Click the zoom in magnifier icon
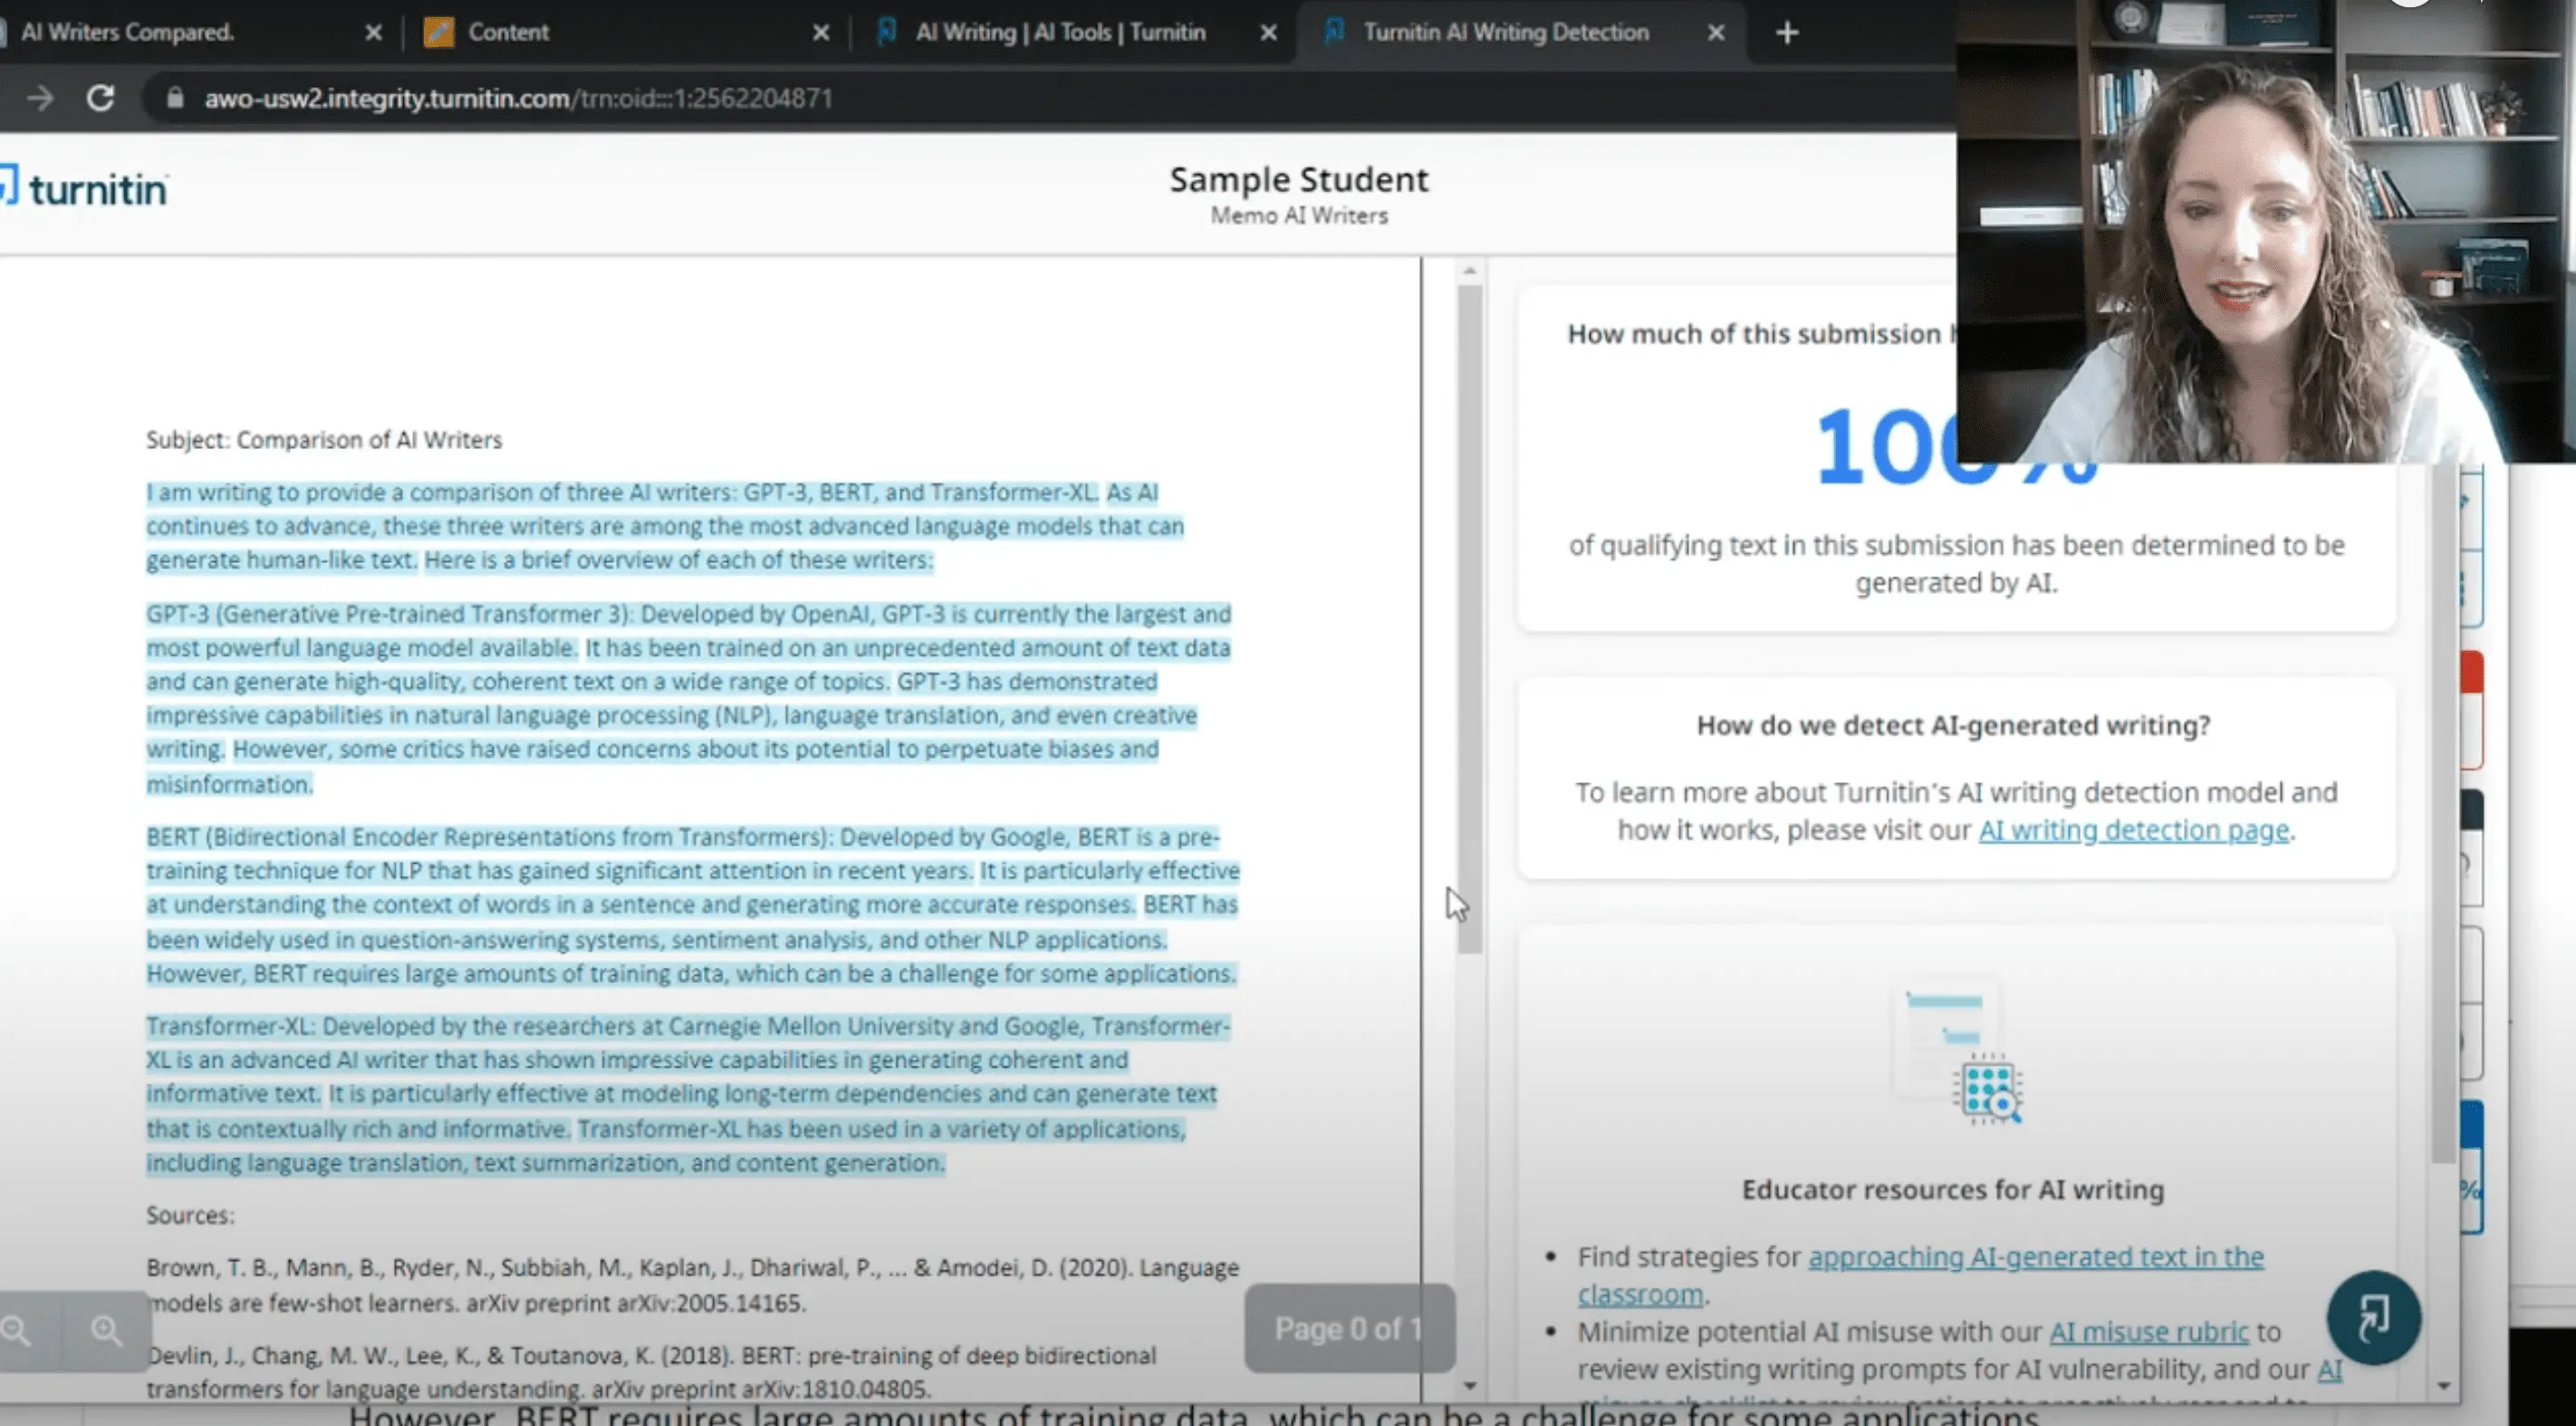This screenshot has width=2576, height=1426. [106, 1330]
